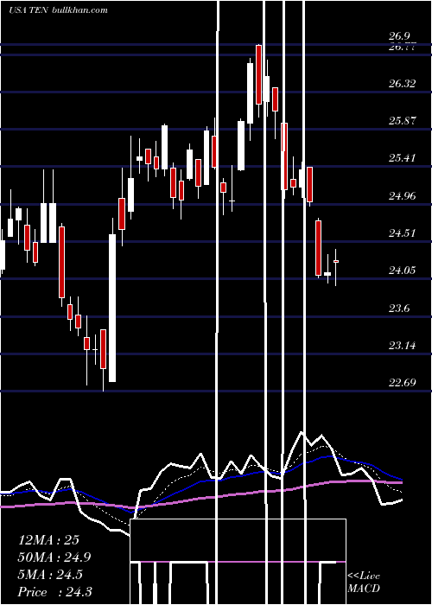Click the 23.6 price axis label
This screenshot has height=605, width=432.
399,308
